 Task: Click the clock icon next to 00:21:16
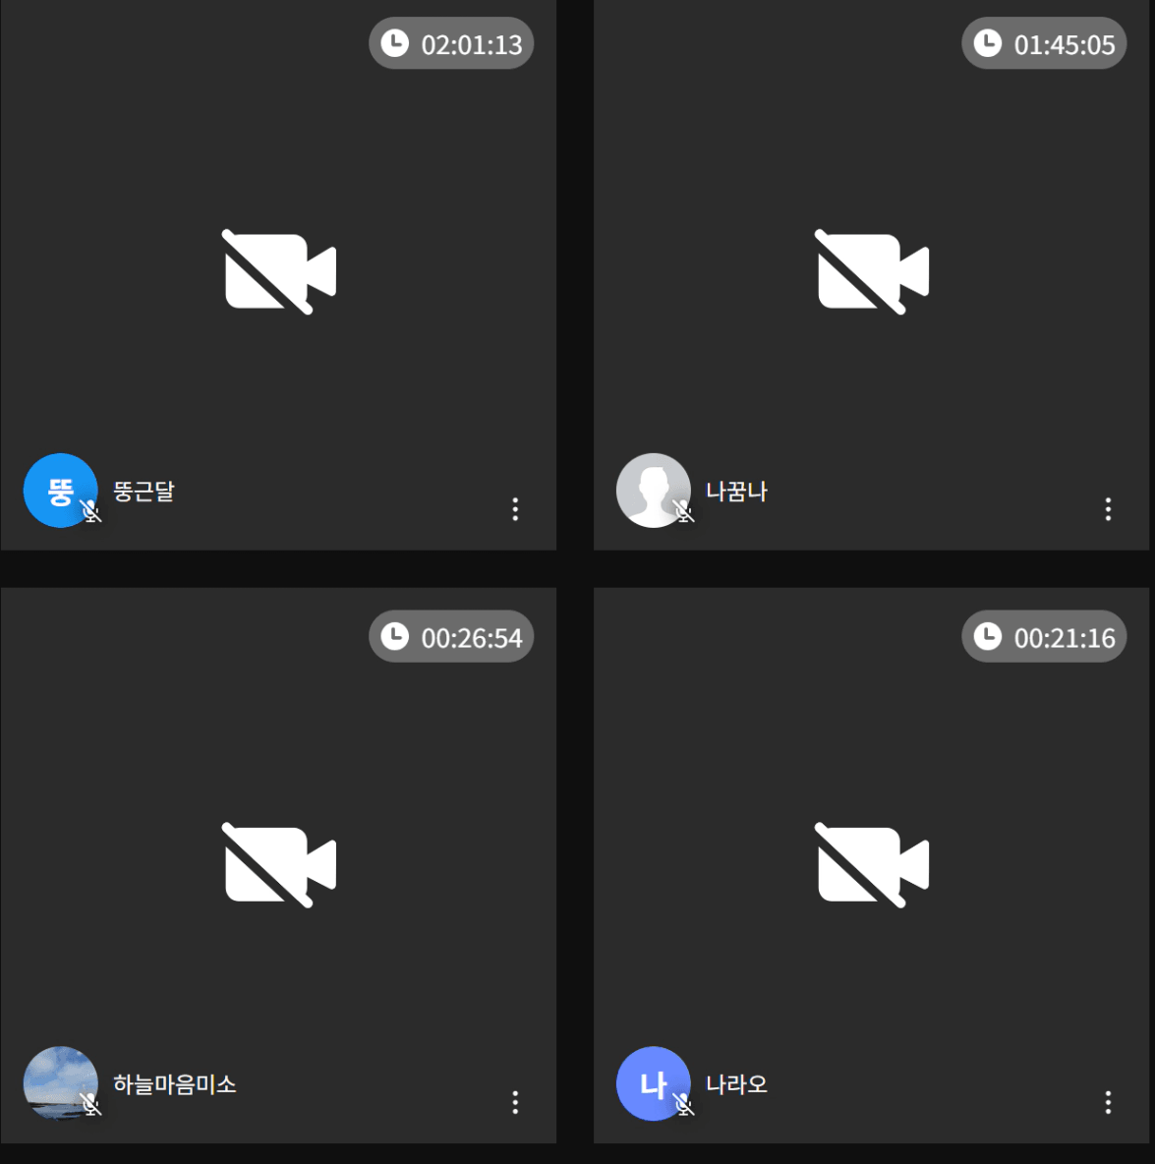click(988, 636)
